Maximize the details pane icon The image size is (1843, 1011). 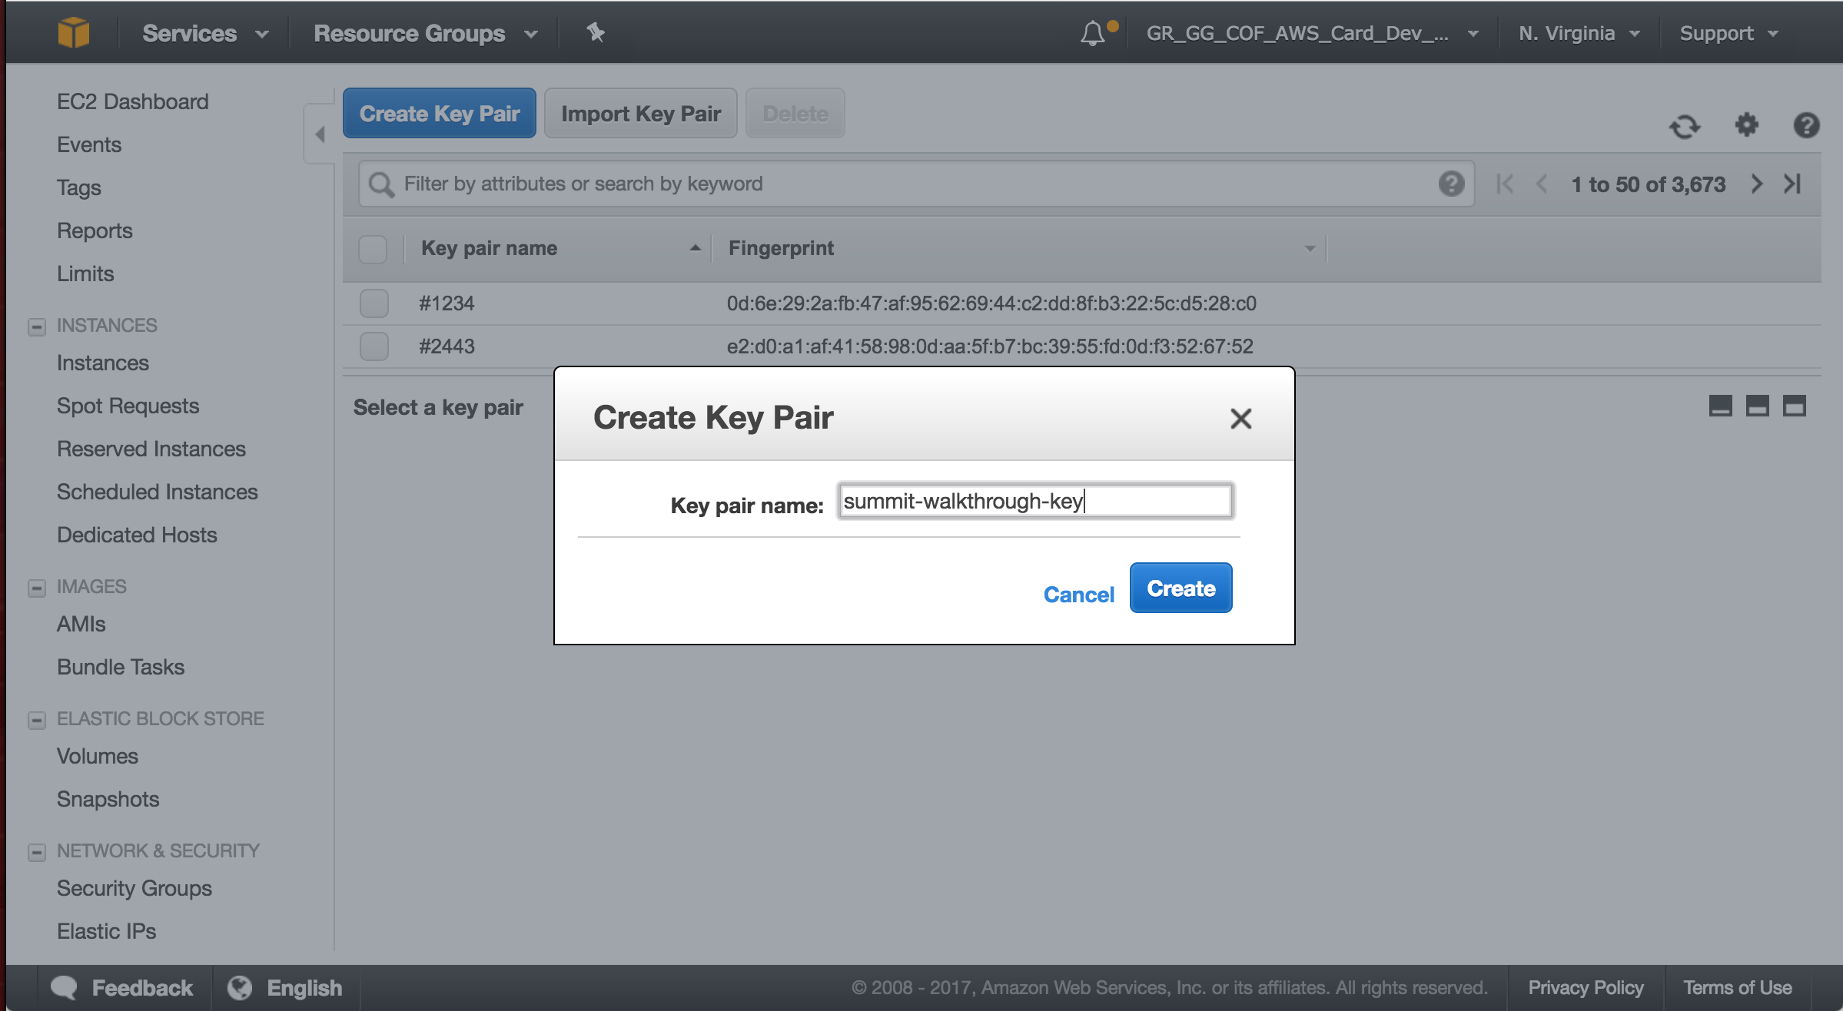1795,406
